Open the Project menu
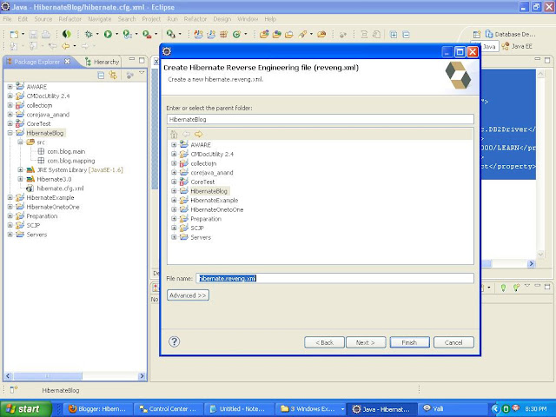 151,19
